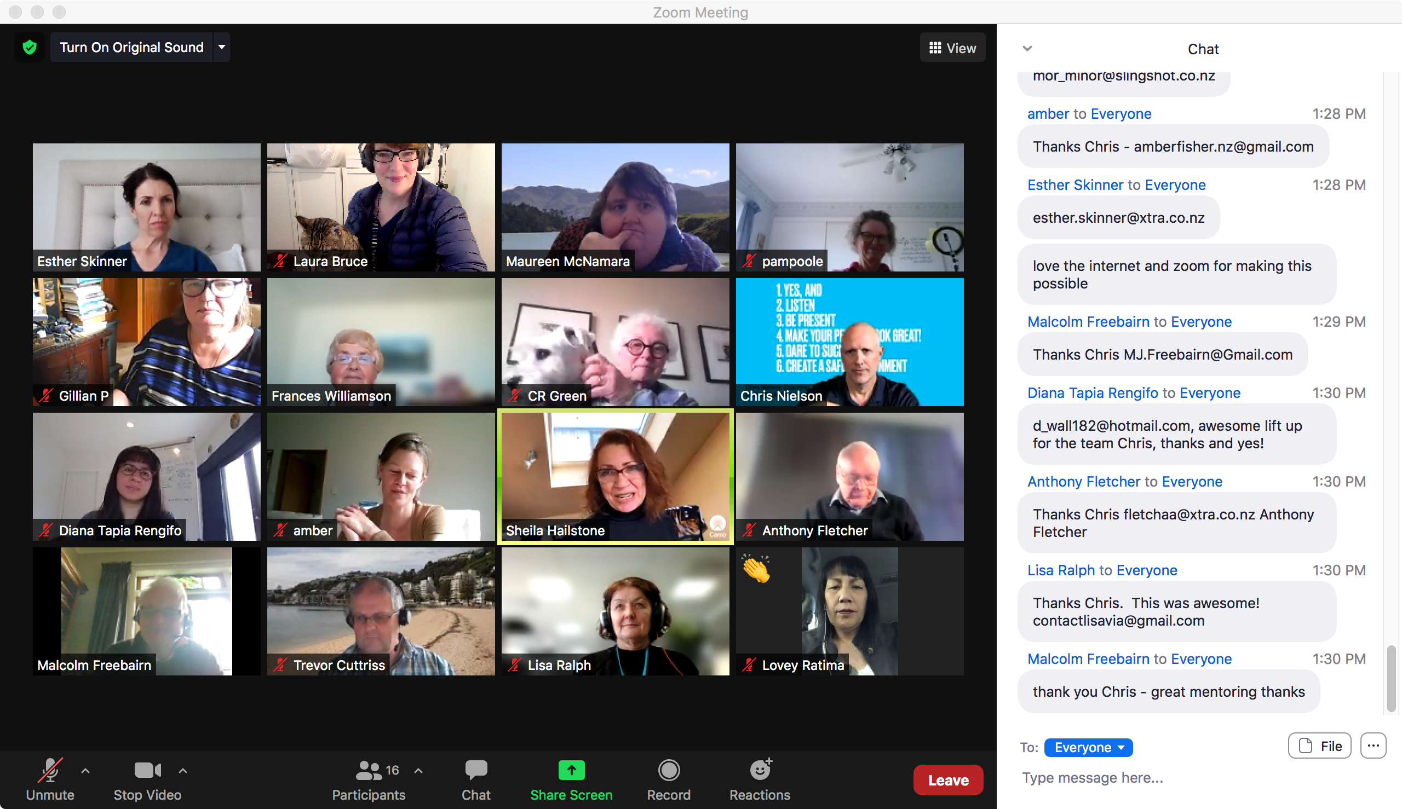Click the green encryption shield icon
Screen dimensions: 1402x809
tap(30, 47)
